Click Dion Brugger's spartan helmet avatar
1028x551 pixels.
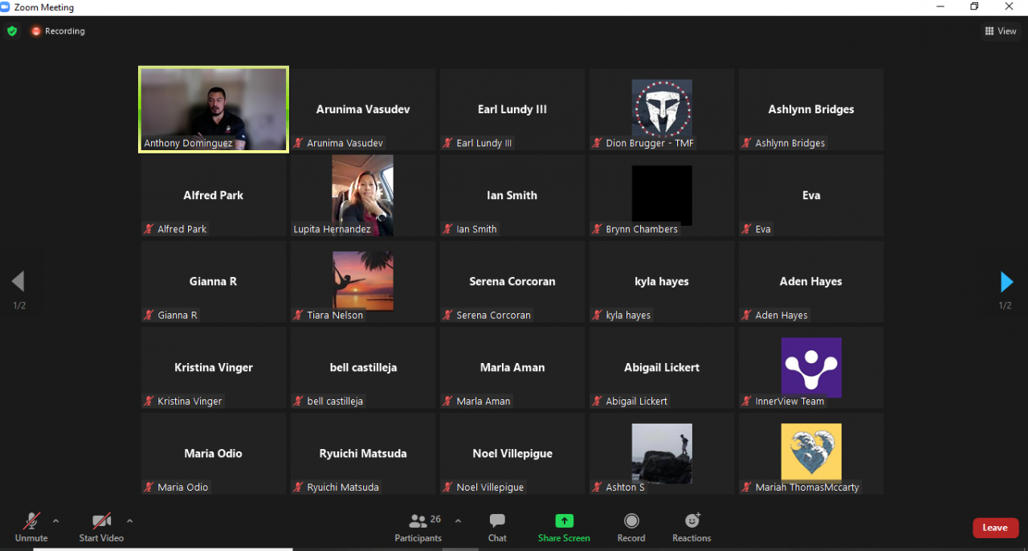click(662, 109)
